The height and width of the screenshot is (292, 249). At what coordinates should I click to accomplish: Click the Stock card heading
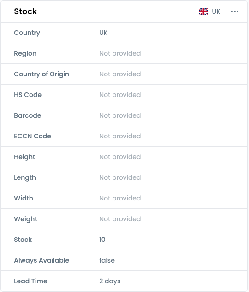coord(25,11)
